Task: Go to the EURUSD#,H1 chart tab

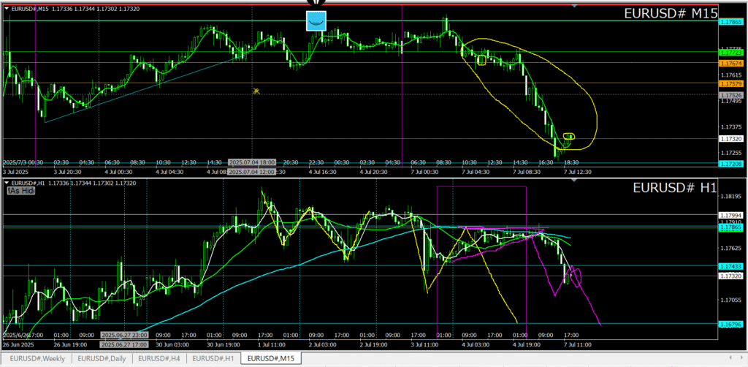Action: (x=213, y=358)
